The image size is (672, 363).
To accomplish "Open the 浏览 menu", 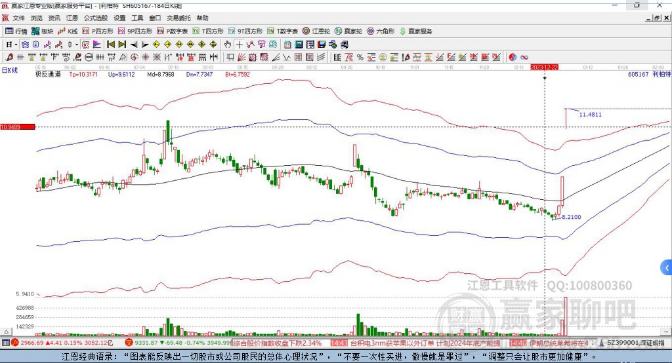I will (x=37, y=18).
